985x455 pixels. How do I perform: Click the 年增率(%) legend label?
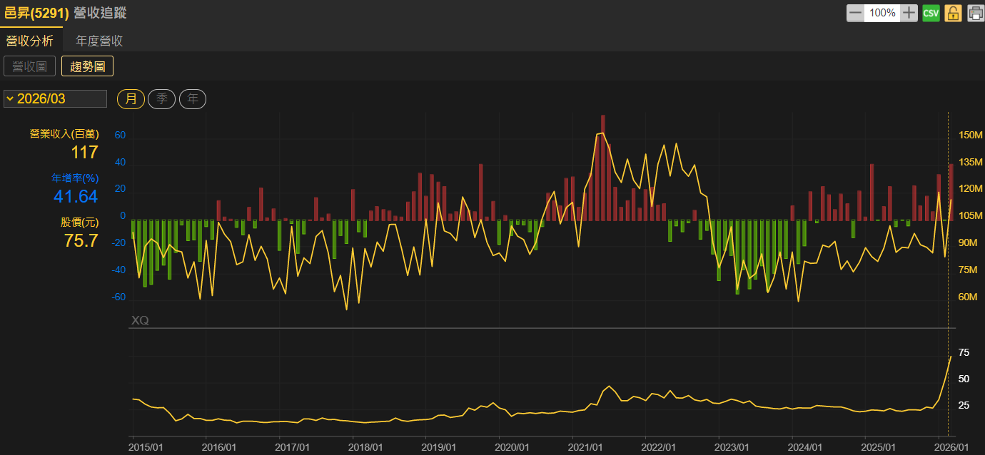pos(74,178)
